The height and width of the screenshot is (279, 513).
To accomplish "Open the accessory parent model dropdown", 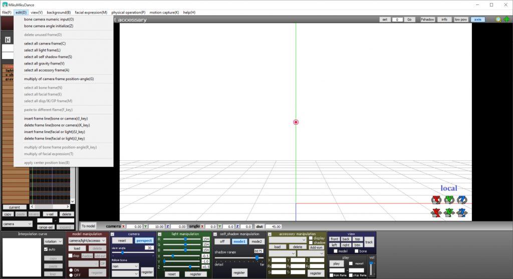I will click(282, 253).
